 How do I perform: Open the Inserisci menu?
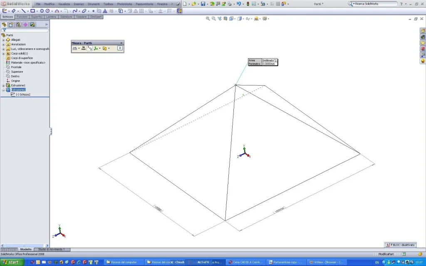[79, 4]
